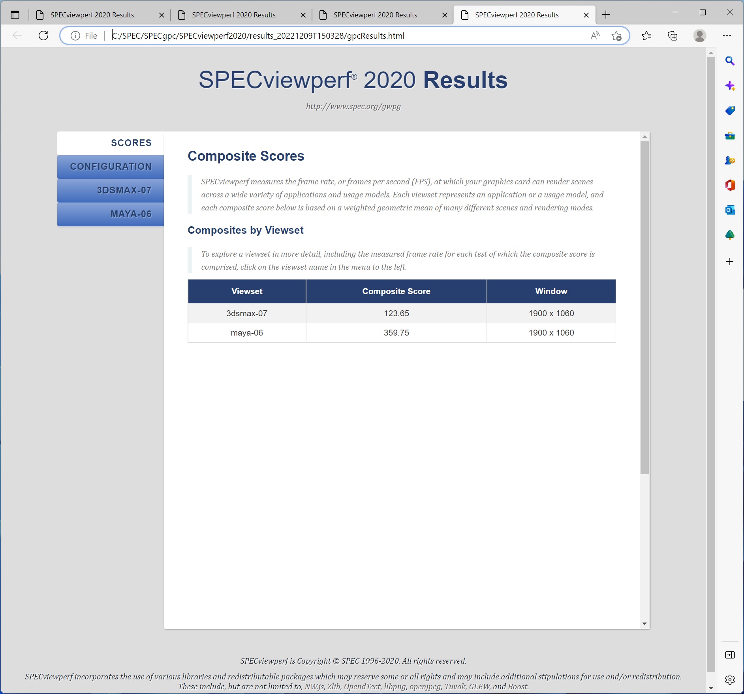Follow the http://www.spec.org/gwpg link
This screenshot has height=694, width=744.
pyautogui.click(x=353, y=106)
